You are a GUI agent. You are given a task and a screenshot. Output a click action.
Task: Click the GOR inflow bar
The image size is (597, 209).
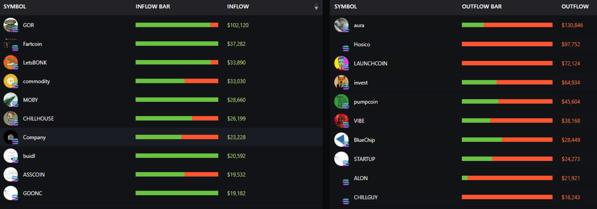(177, 25)
